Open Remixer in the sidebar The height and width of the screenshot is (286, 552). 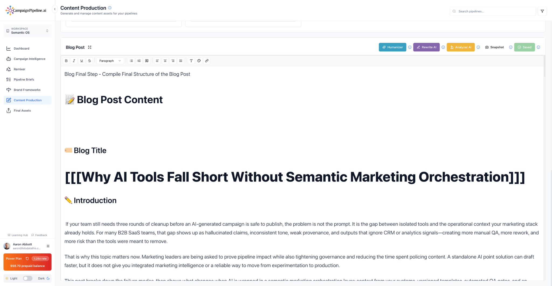point(27,69)
